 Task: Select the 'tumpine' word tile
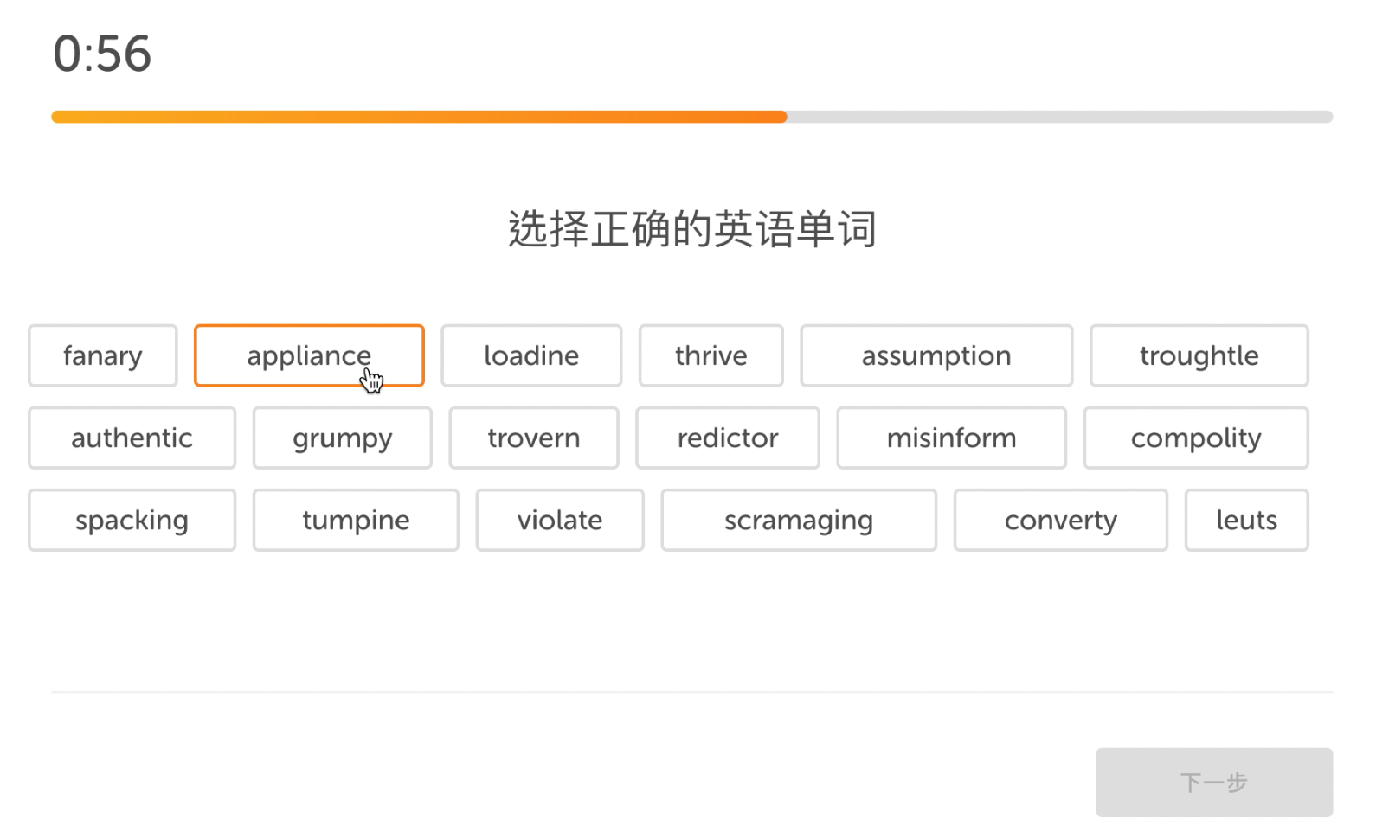click(356, 520)
